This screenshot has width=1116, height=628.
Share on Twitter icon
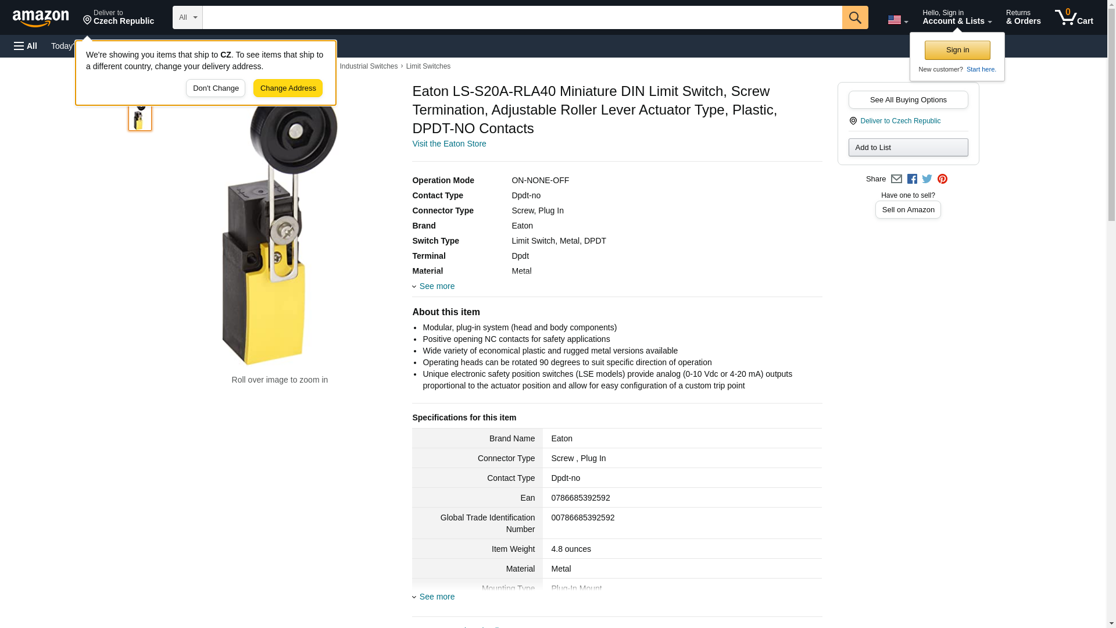coord(927,179)
